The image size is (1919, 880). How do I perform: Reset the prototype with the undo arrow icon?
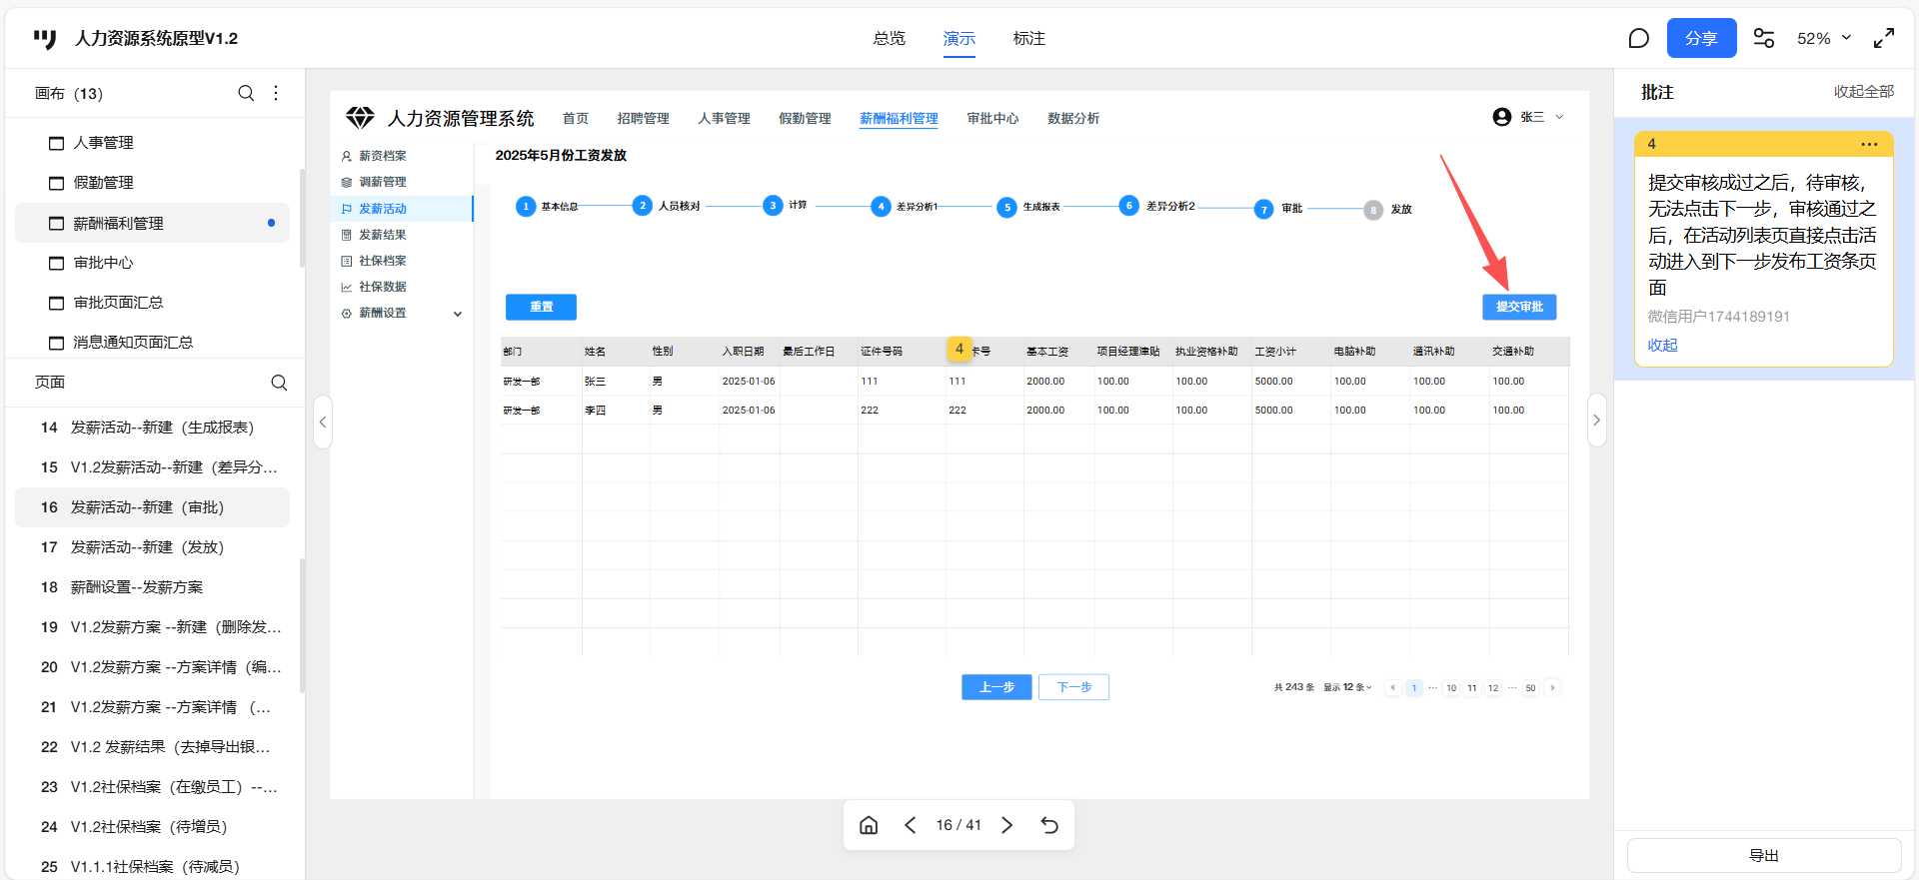tap(1049, 825)
